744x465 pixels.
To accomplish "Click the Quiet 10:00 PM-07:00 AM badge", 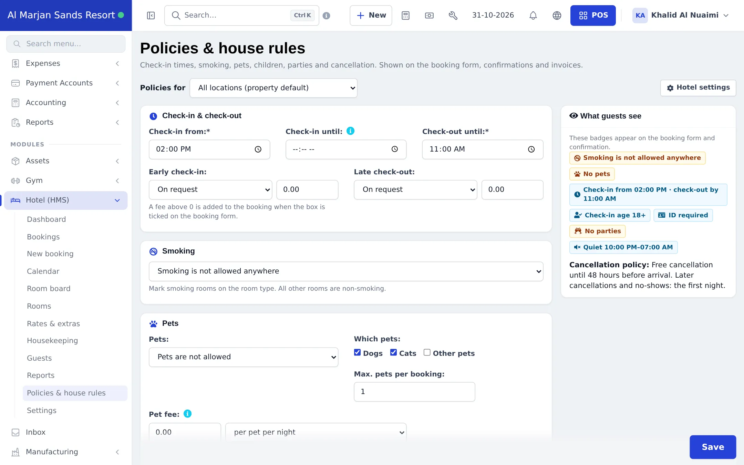I will [x=623, y=247].
